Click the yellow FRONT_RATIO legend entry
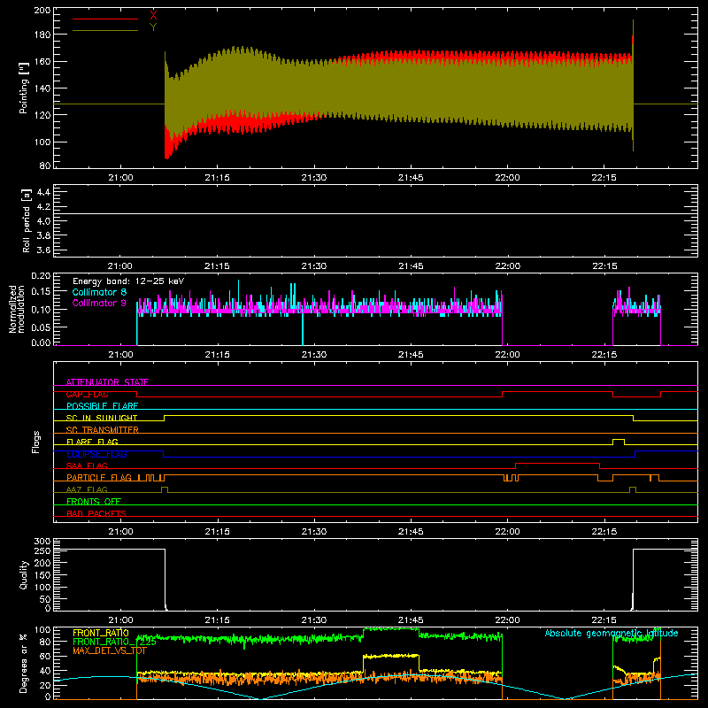Screen dimensions: 708x708 (101, 633)
